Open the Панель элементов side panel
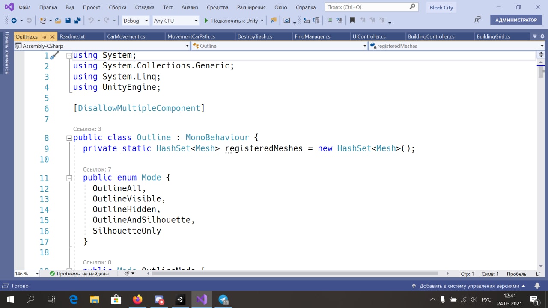Image resolution: width=548 pixels, height=308 pixels. coord(6,53)
